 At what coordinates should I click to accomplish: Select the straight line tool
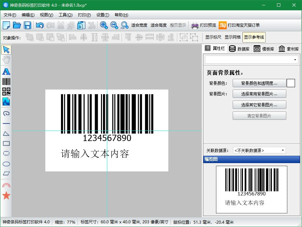coord(6,123)
